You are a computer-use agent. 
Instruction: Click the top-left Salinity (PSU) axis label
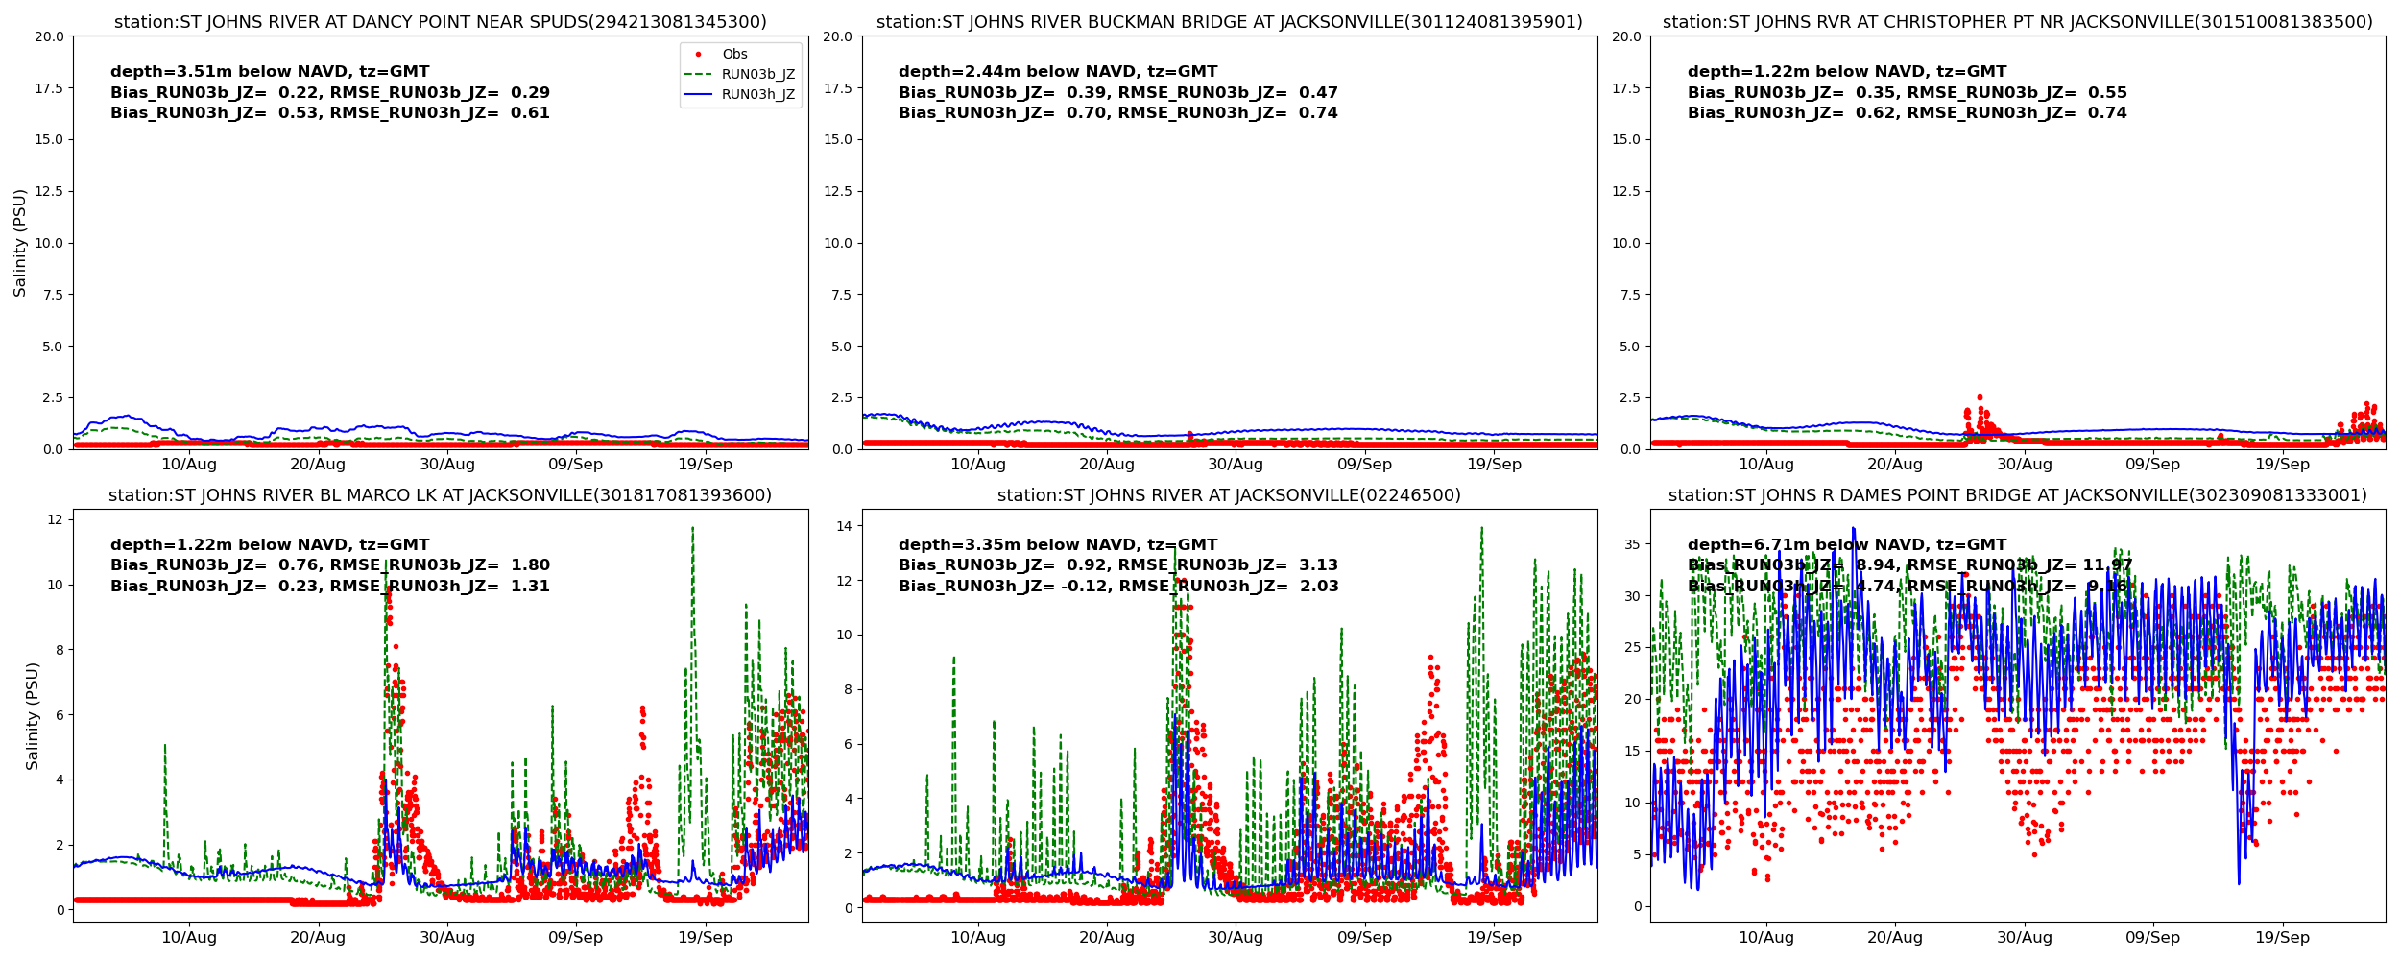[x=20, y=243]
